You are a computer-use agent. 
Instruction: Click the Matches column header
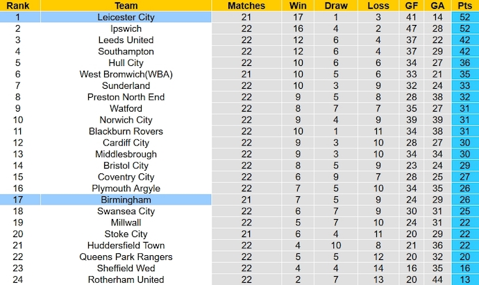tap(246, 6)
